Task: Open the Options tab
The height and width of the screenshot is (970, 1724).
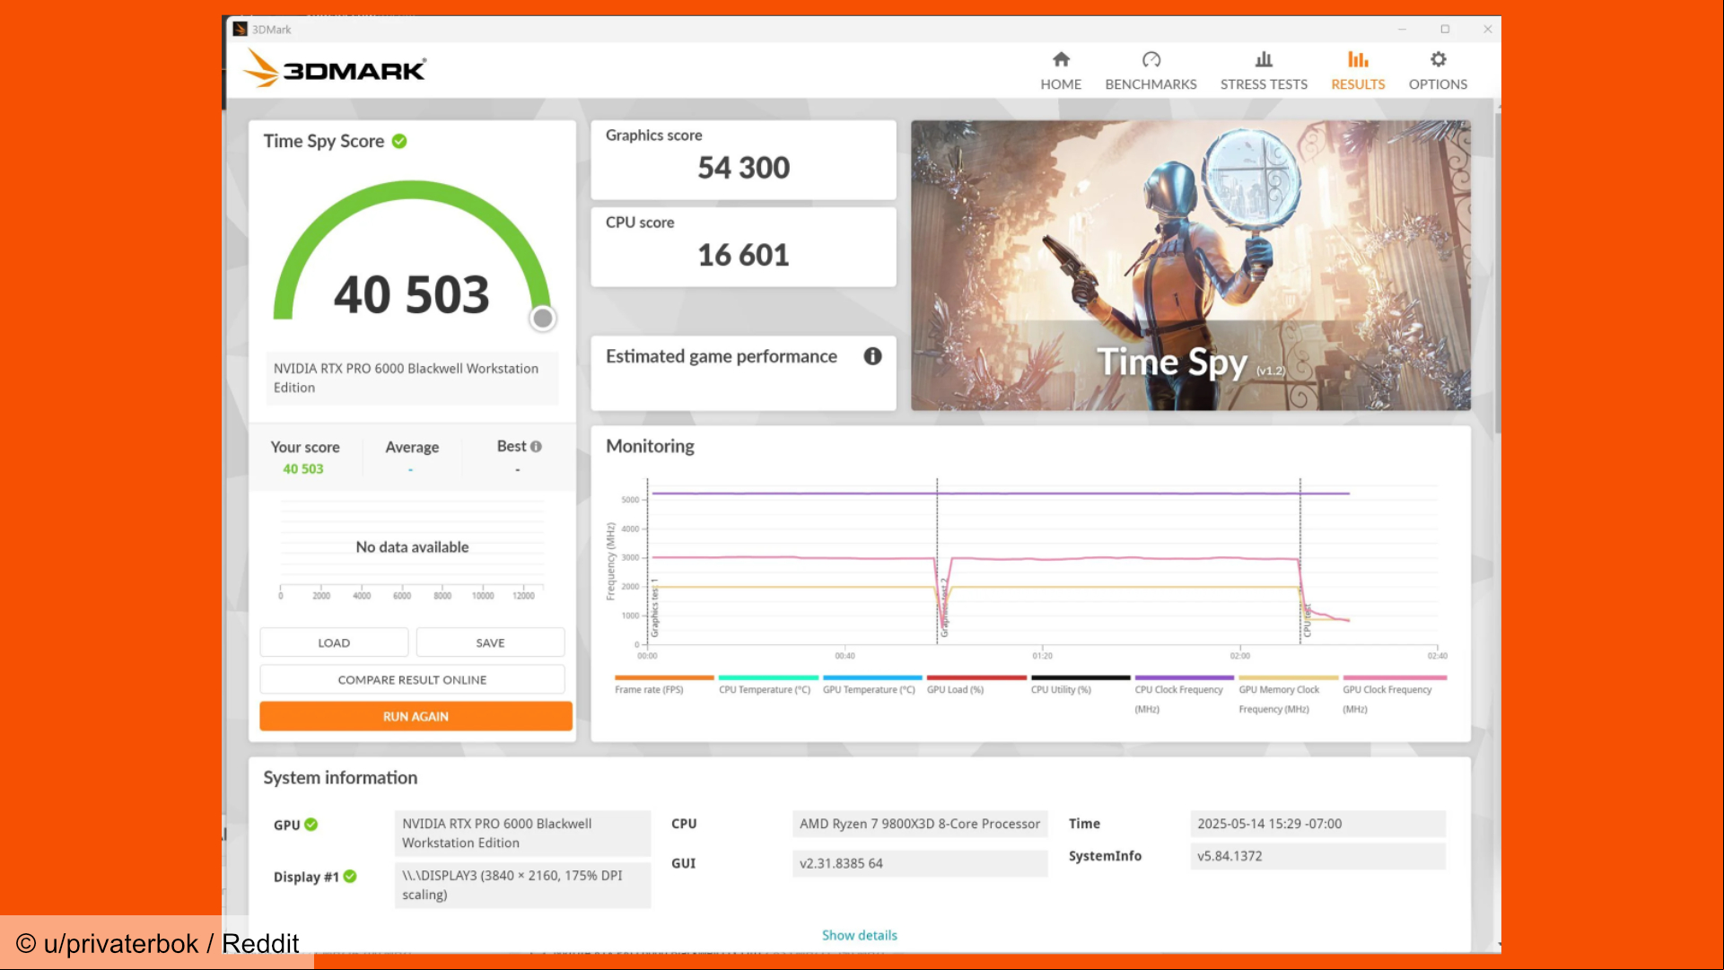Action: click(1438, 71)
